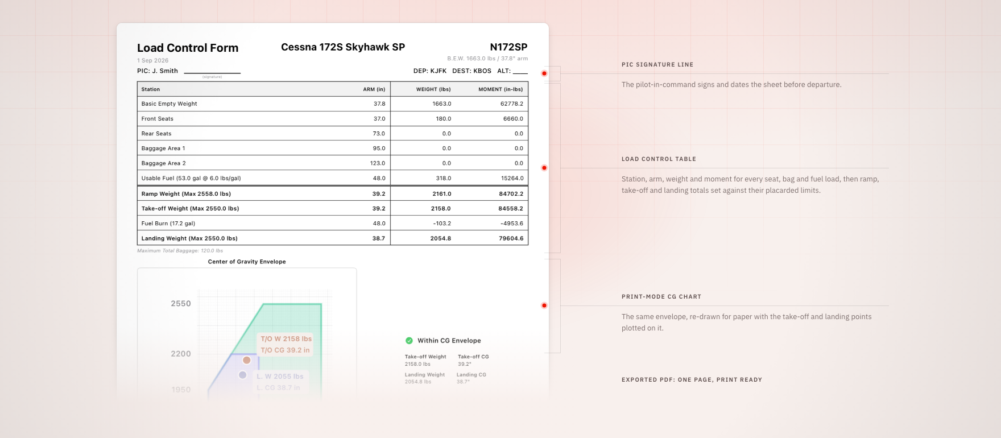This screenshot has width=1001, height=438.
Task: Click the N172SP tail number
Action: point(508,47)
